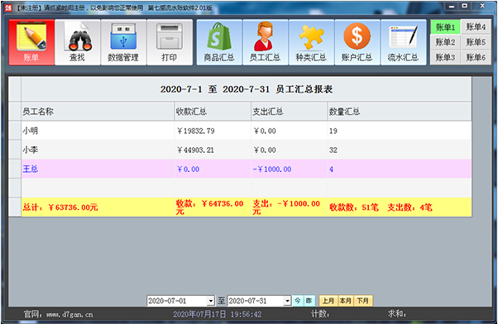Minimize the application window
This screenshot has height=324, width=498.
coord(452,6)
